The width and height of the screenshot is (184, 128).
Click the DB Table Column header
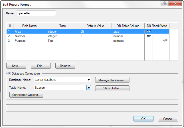[128, 26]
